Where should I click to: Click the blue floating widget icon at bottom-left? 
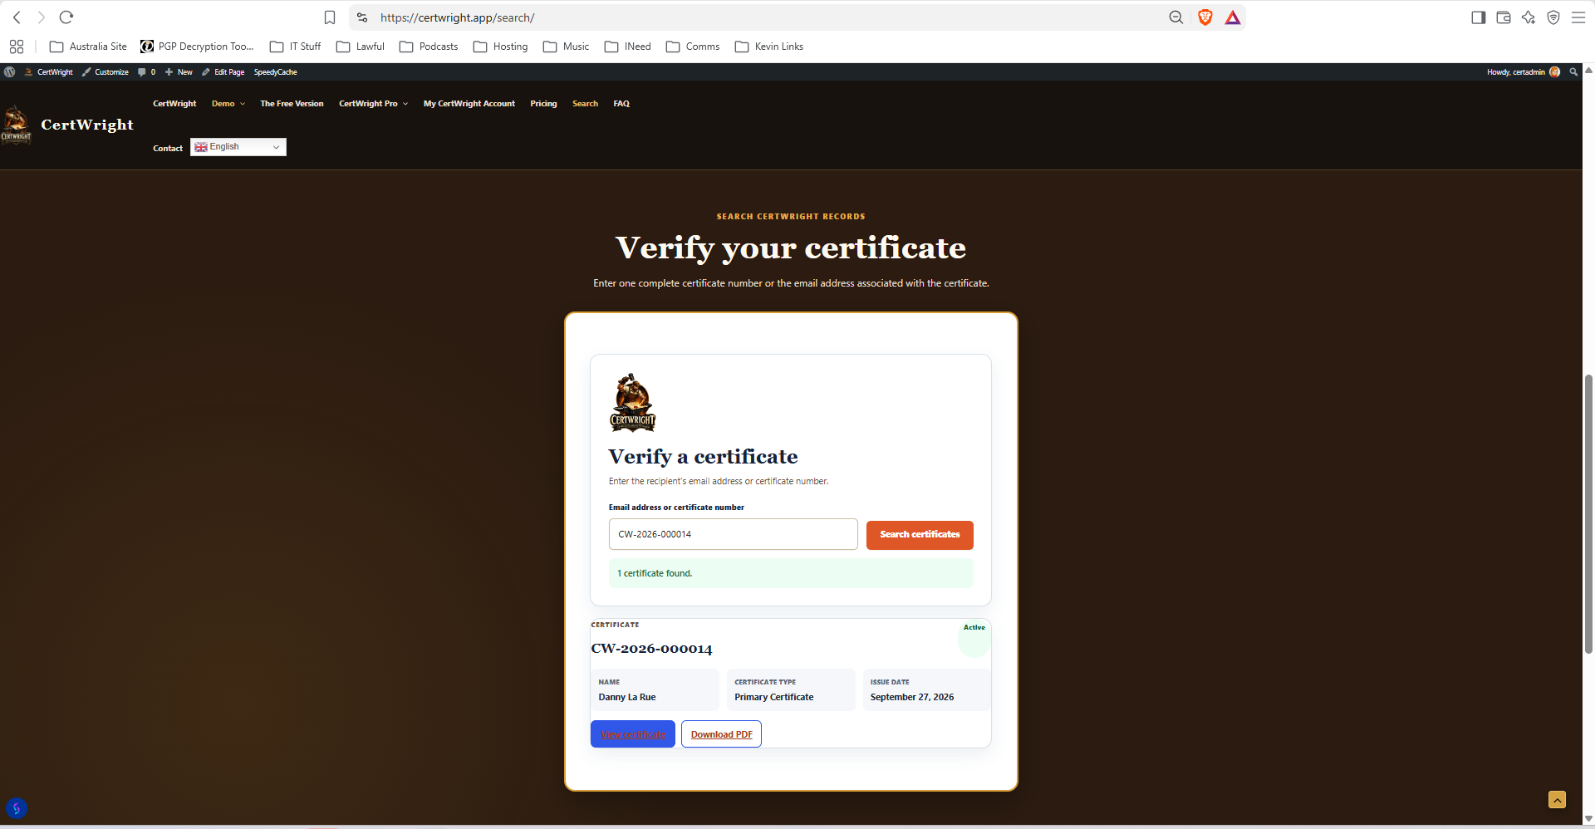[17, 807]
